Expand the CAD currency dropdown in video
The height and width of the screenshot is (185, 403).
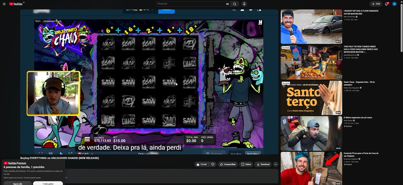click(86, 154)
